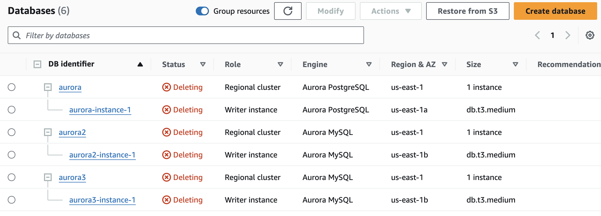
Task: Sort by Size column arrow
Action: tap(515, 64)
